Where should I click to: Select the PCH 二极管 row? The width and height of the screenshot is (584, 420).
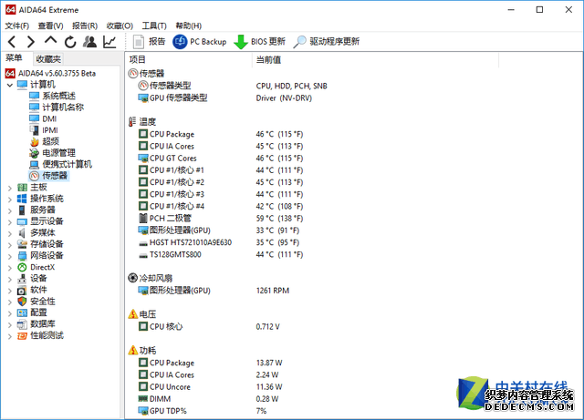click(221, 219)
